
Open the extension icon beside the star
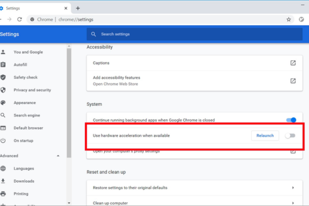(301, 19)
